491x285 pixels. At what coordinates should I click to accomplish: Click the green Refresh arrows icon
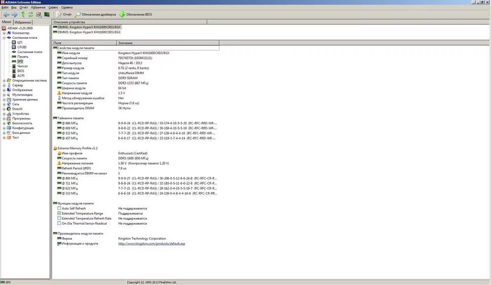(x=30, y=14)
